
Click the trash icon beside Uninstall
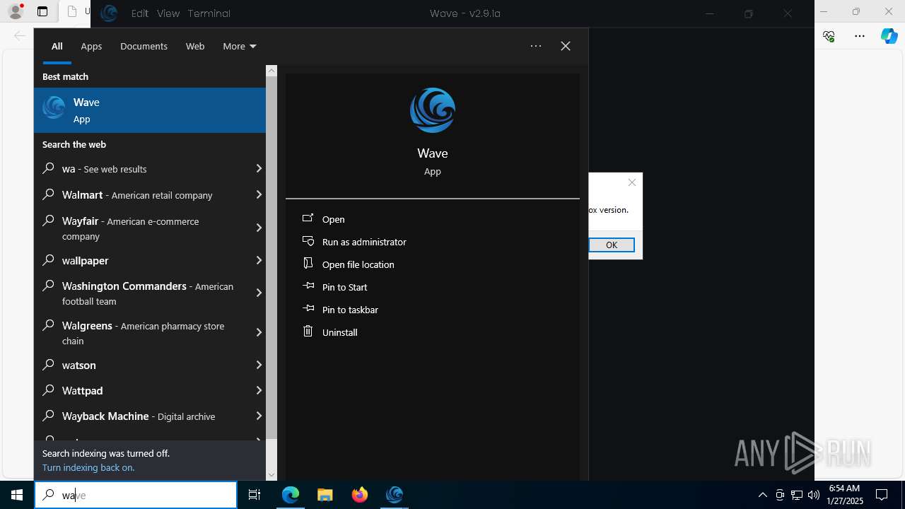pos(308,331)
